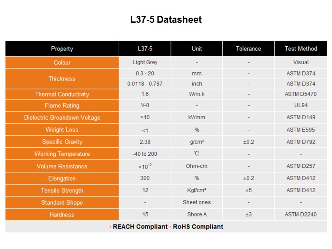Click the 'Kgf/cm²' unit cell
Image resolution: width=332 pixels, height=249 pixels.
[x=197, y=190]
